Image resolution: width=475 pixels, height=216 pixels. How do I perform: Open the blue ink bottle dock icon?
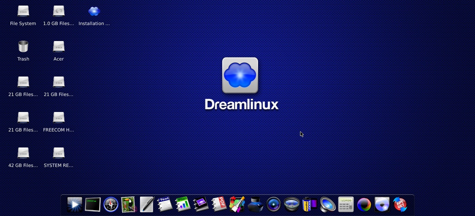[x=256, y=205]
